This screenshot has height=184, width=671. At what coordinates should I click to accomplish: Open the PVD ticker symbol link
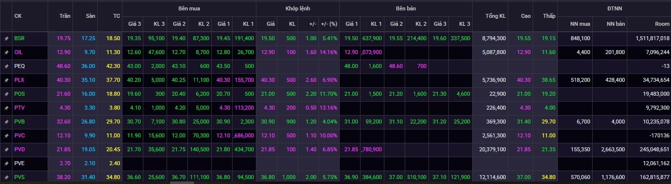click(x=19, y=149)
